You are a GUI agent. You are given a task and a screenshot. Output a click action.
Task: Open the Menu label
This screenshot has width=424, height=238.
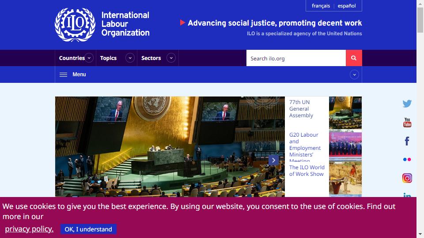click(x=79, y=74)
